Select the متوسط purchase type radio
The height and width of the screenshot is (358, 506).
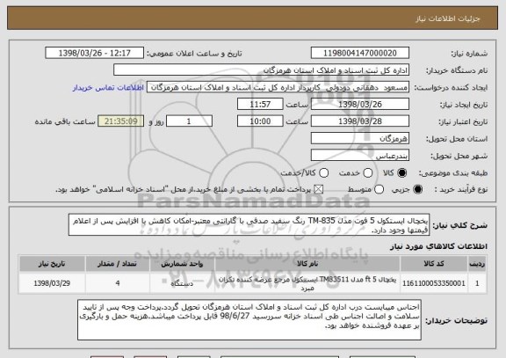379,190
